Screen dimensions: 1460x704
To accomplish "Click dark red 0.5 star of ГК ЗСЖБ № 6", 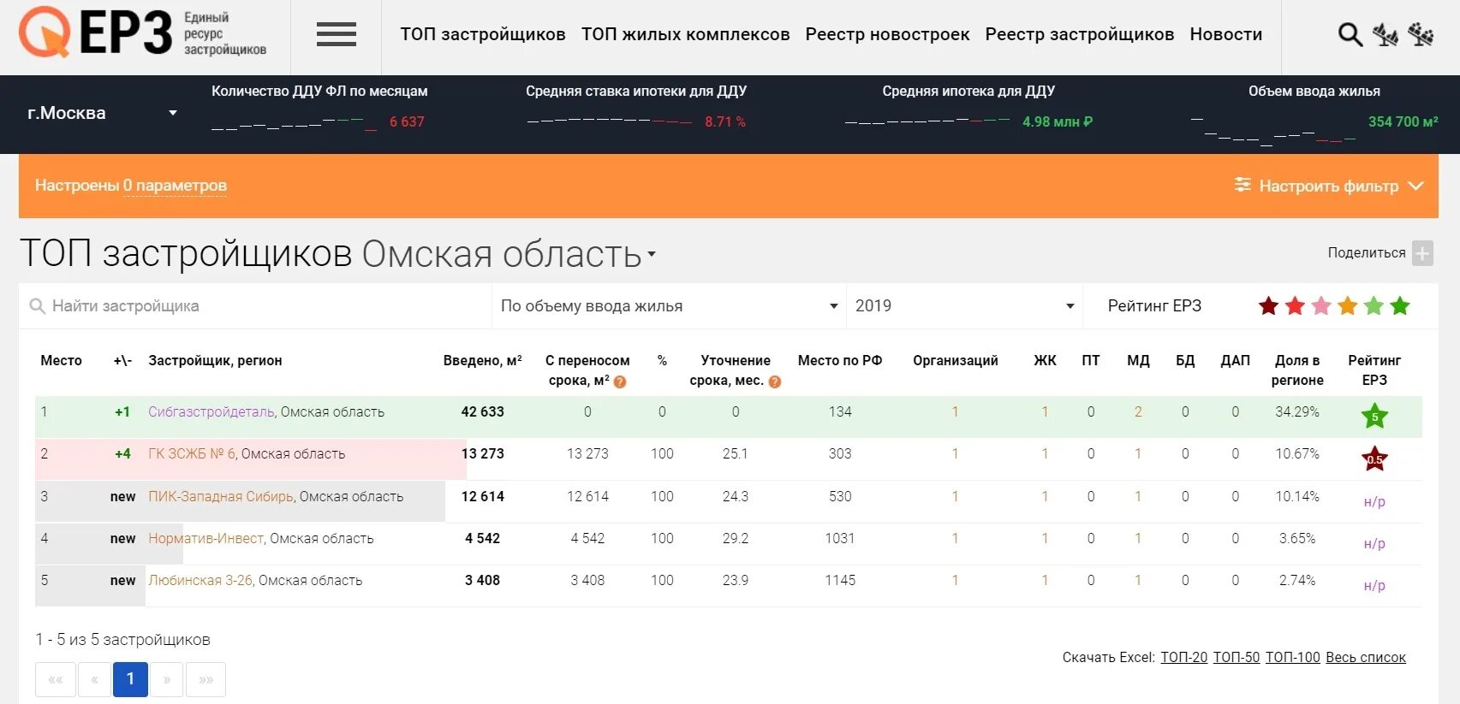I will (1374, 458).
